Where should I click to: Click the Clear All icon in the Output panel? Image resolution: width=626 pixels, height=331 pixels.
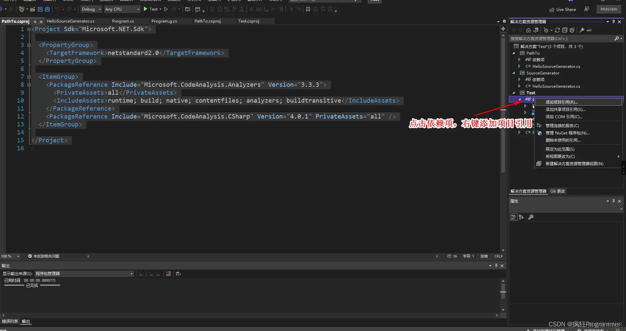168,274
